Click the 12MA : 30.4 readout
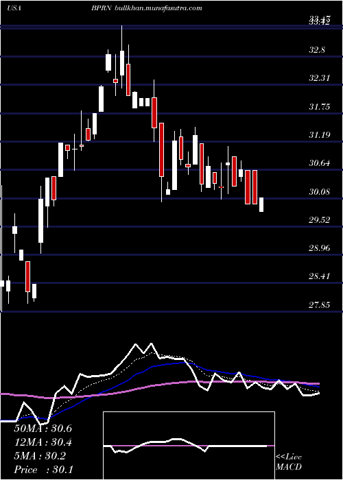 [43, 442]
